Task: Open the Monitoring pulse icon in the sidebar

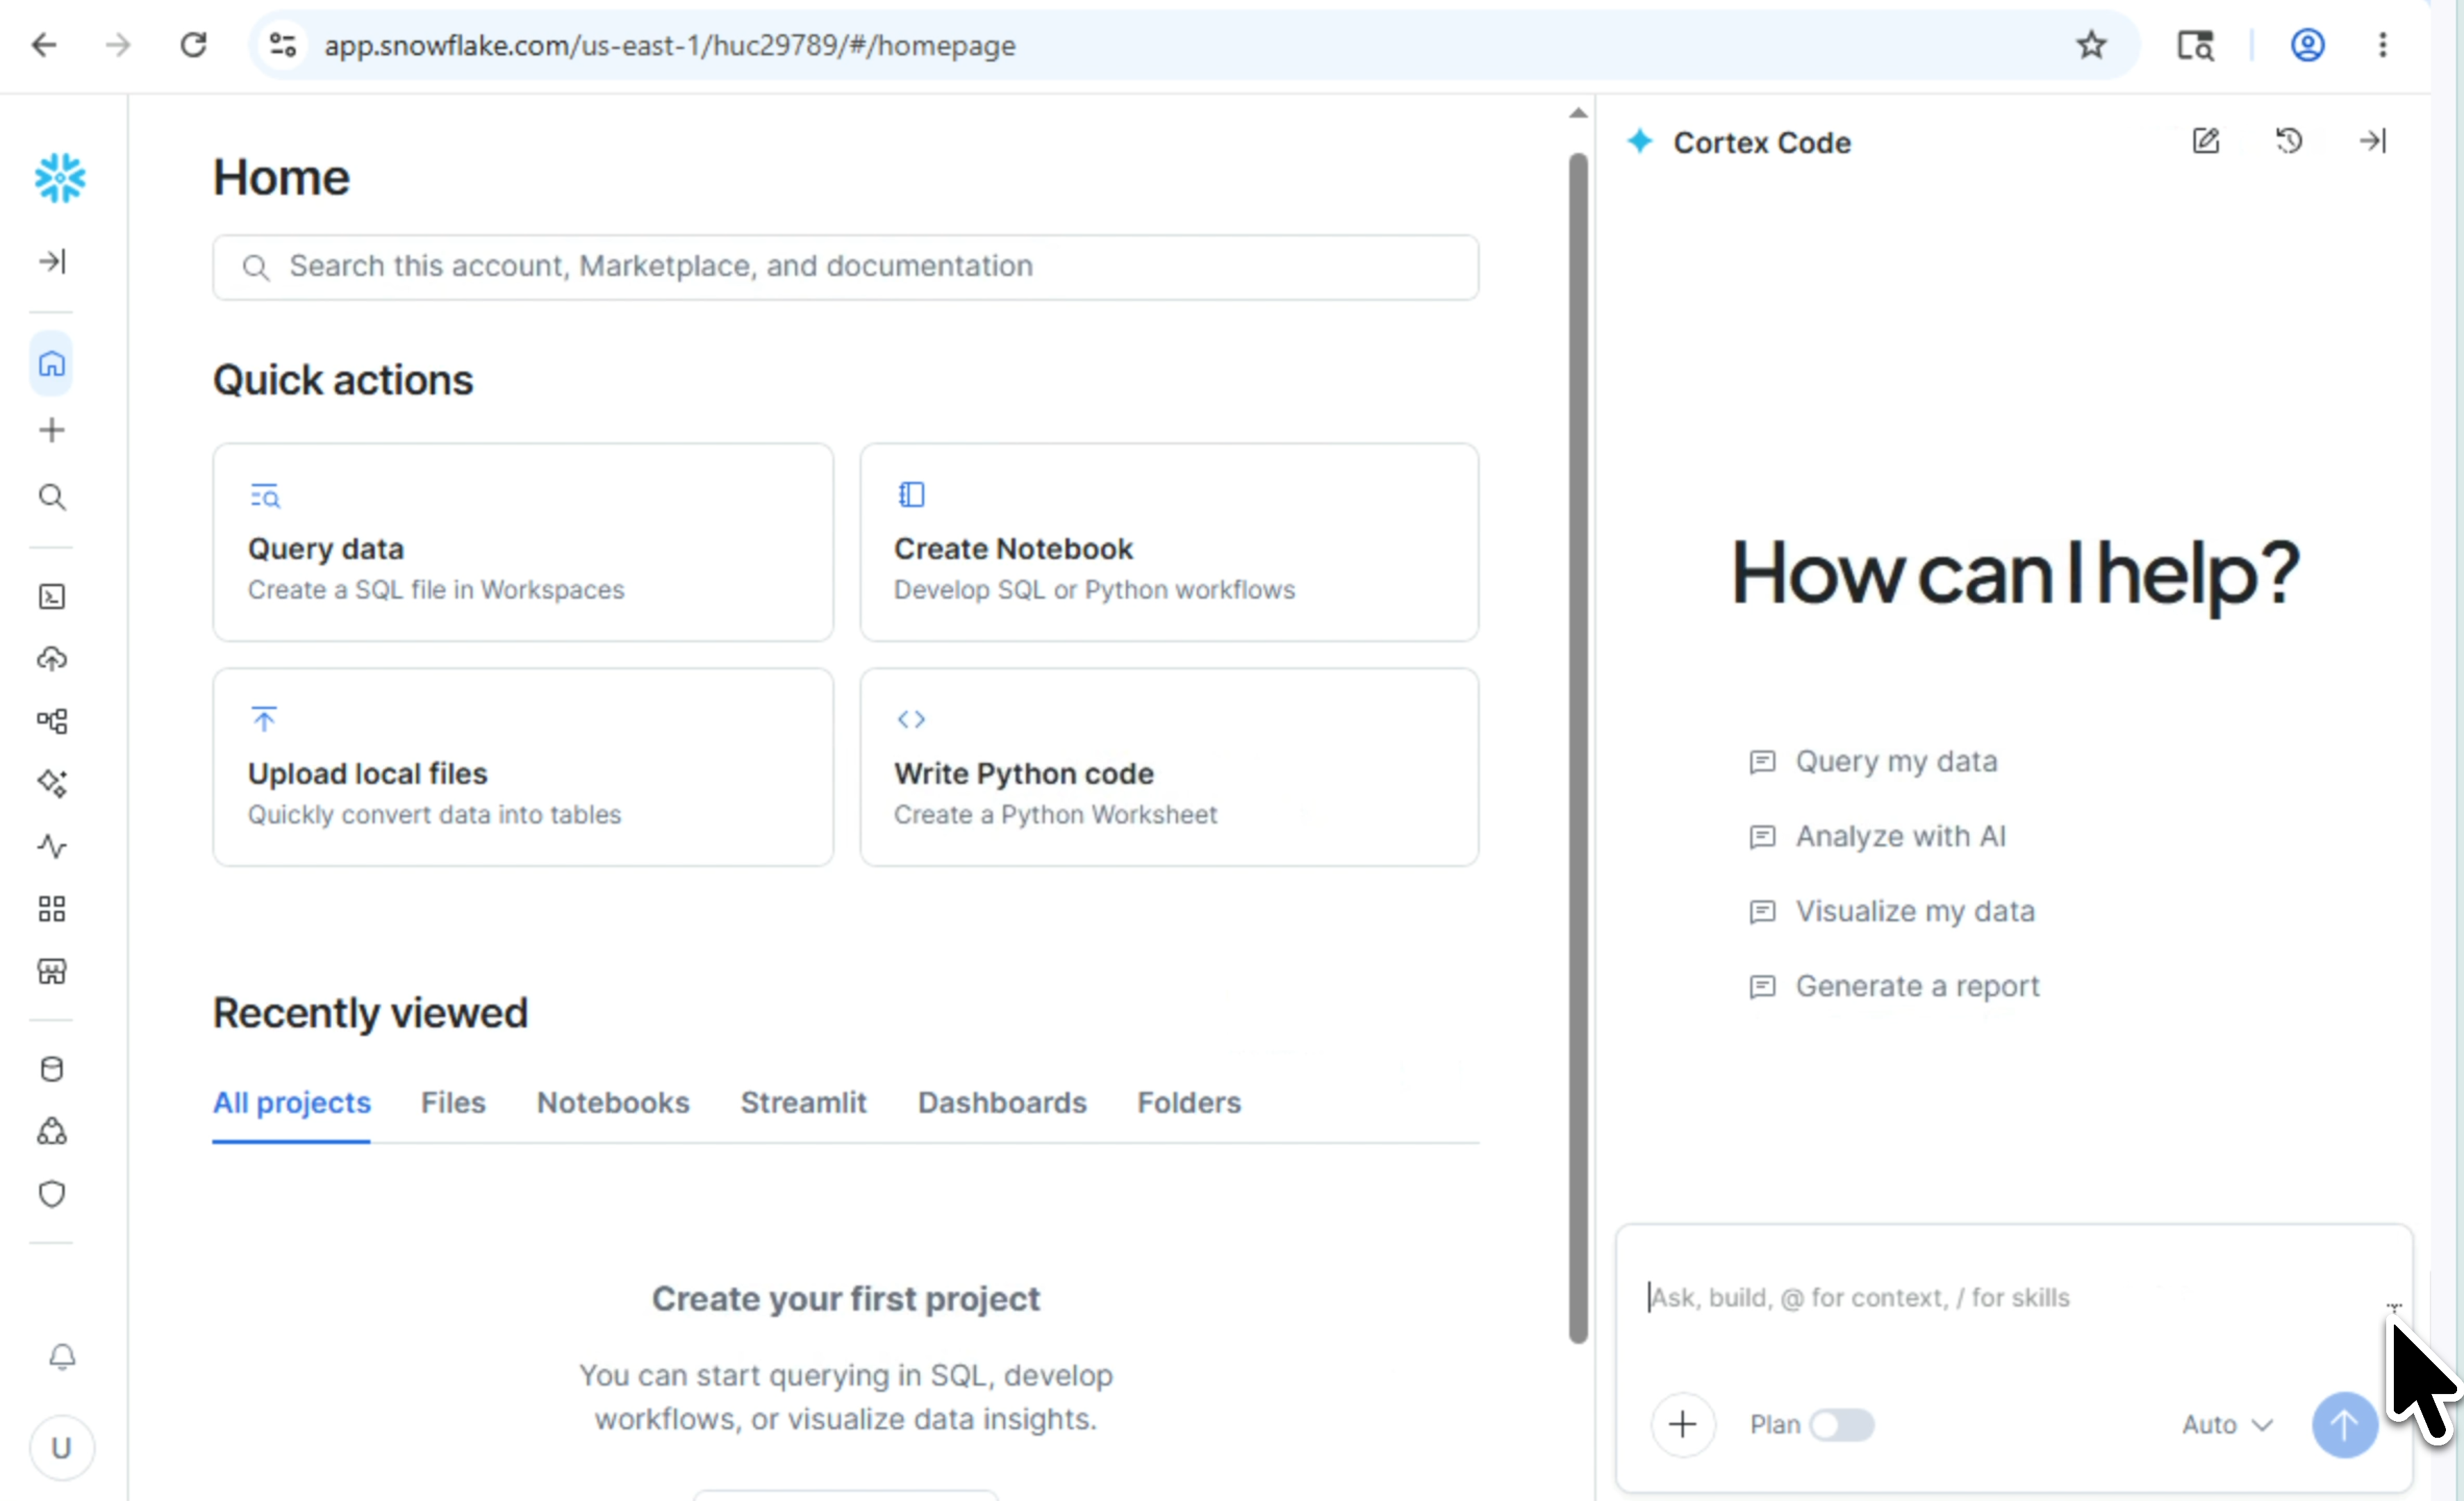Action: point(52,846)
